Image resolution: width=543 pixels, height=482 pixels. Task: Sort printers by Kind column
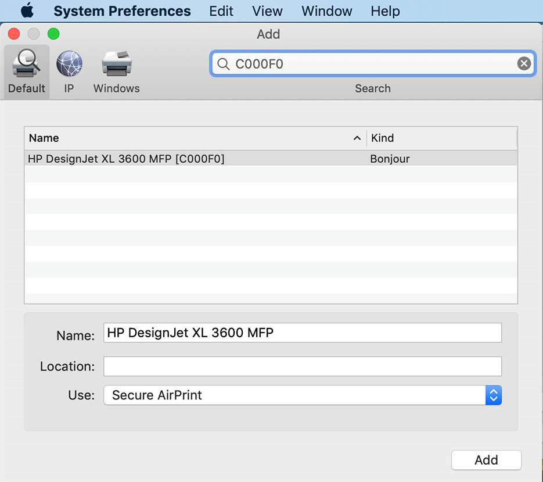coord(441,138)
